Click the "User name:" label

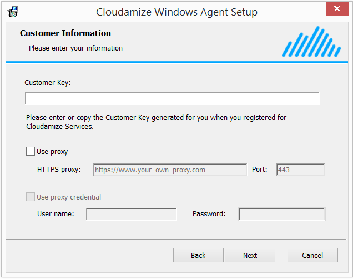tap(56, 214)
